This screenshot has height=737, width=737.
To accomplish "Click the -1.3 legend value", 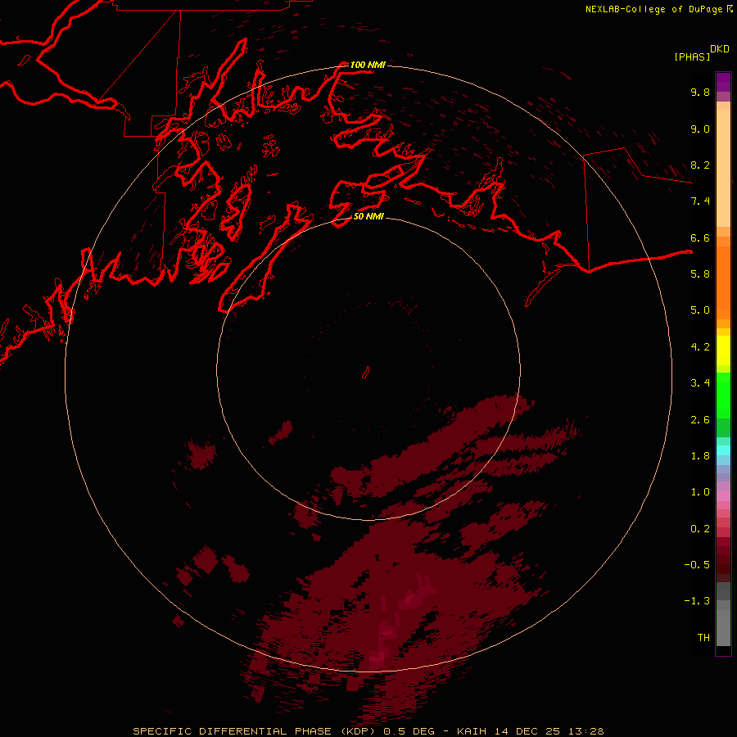I will click(697, 601).
